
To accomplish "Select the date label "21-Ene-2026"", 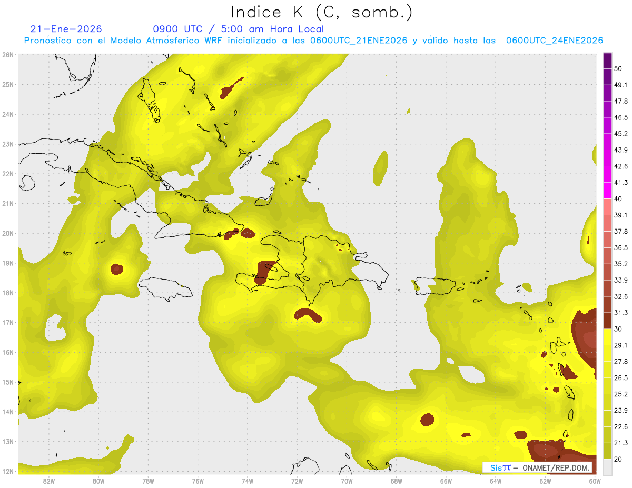I will [x=66, y=29].
